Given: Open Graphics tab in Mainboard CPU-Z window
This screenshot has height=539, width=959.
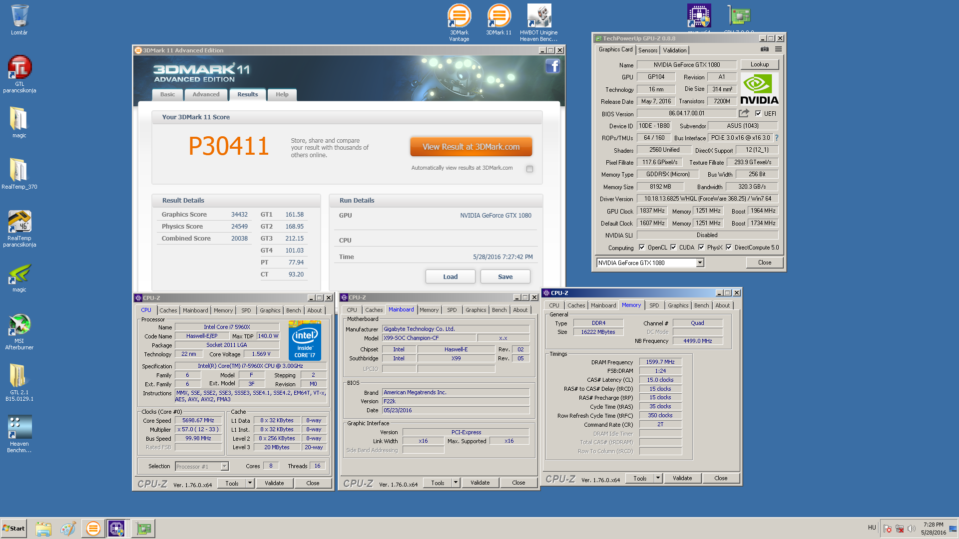Looking at the screenshot, I should (476, 310).
